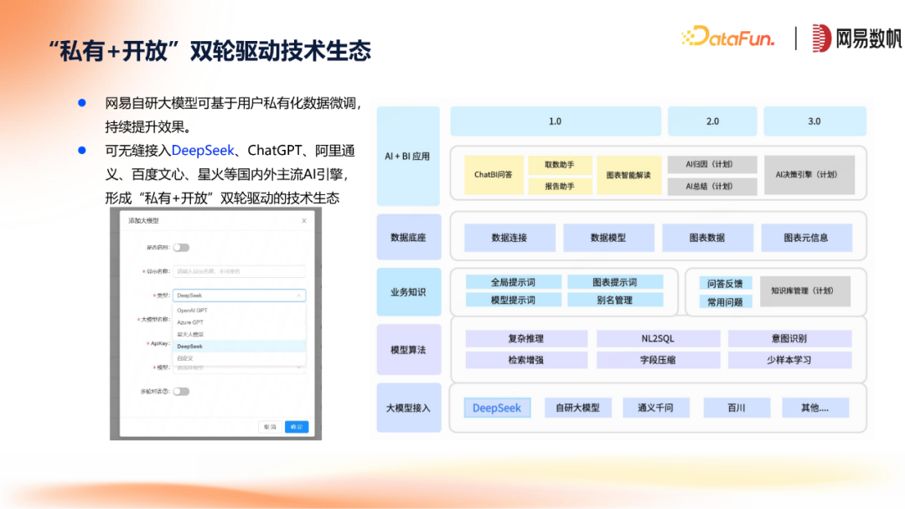Click the AI决策引擎（计划）box

pos(809,175)
